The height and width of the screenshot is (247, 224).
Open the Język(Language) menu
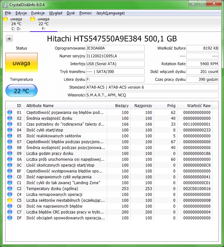[x=110, y=13]
